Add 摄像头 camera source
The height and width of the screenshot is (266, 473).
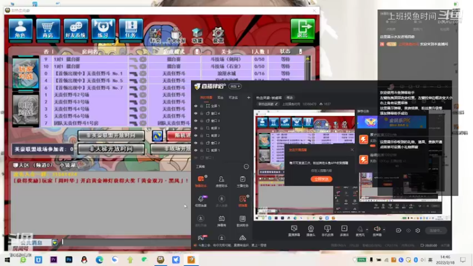tap(311, 231)
